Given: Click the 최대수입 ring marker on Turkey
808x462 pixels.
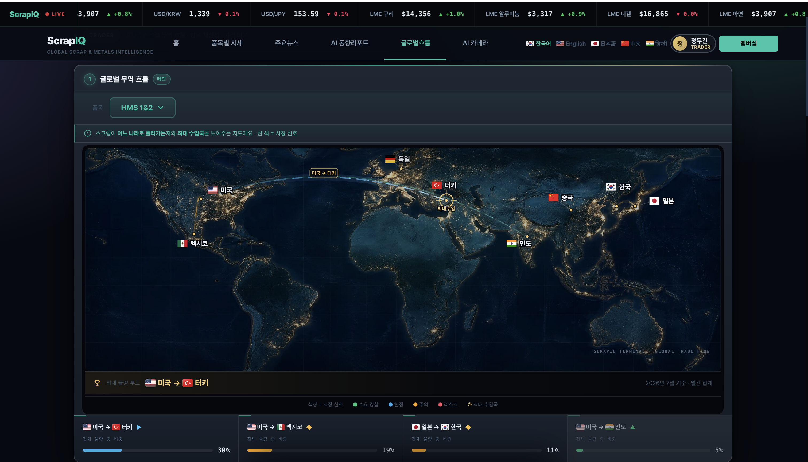Looking at the screenshot, I should click(446, 200).
